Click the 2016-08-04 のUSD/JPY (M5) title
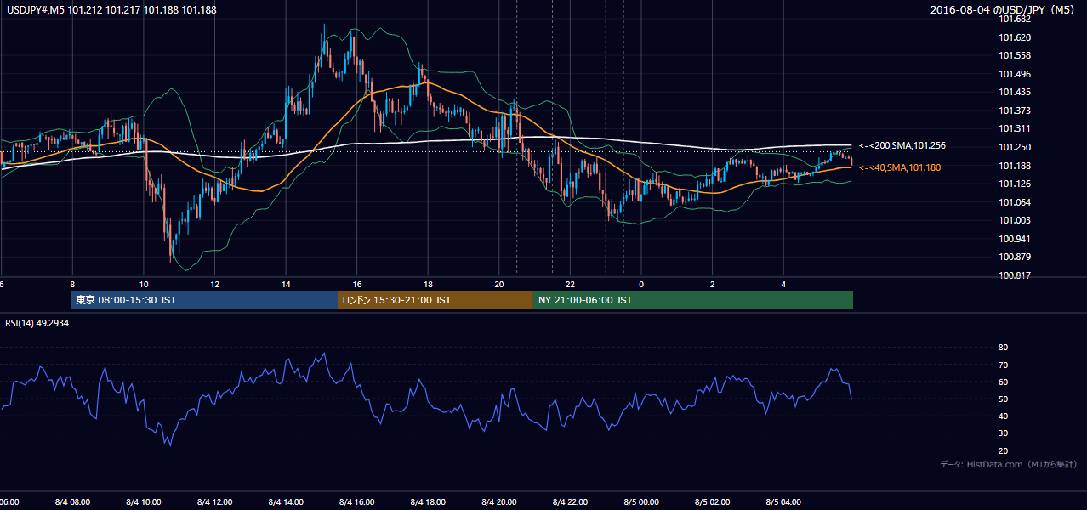Screen dimensions: 1087x510 tap(1004, 10)
